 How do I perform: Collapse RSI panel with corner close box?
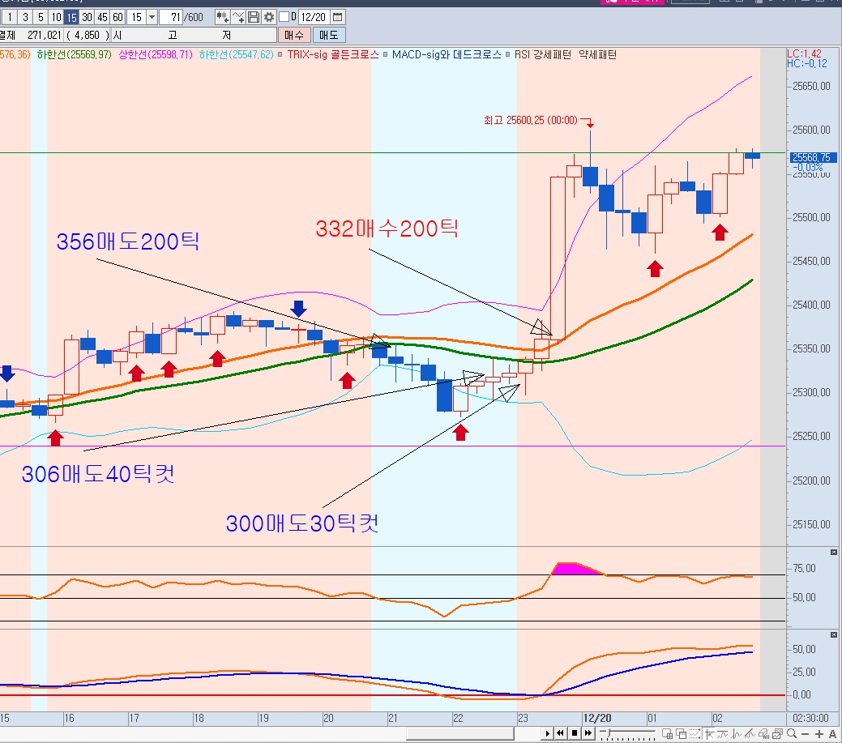834,553
